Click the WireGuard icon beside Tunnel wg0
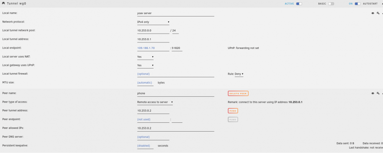Image resolution: width=383 pixels, height=153 pixels. [3, 4]
